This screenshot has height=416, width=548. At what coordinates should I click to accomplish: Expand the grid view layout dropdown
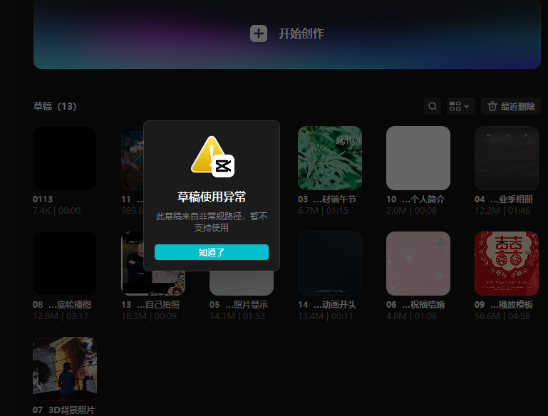tap(460, 106)
